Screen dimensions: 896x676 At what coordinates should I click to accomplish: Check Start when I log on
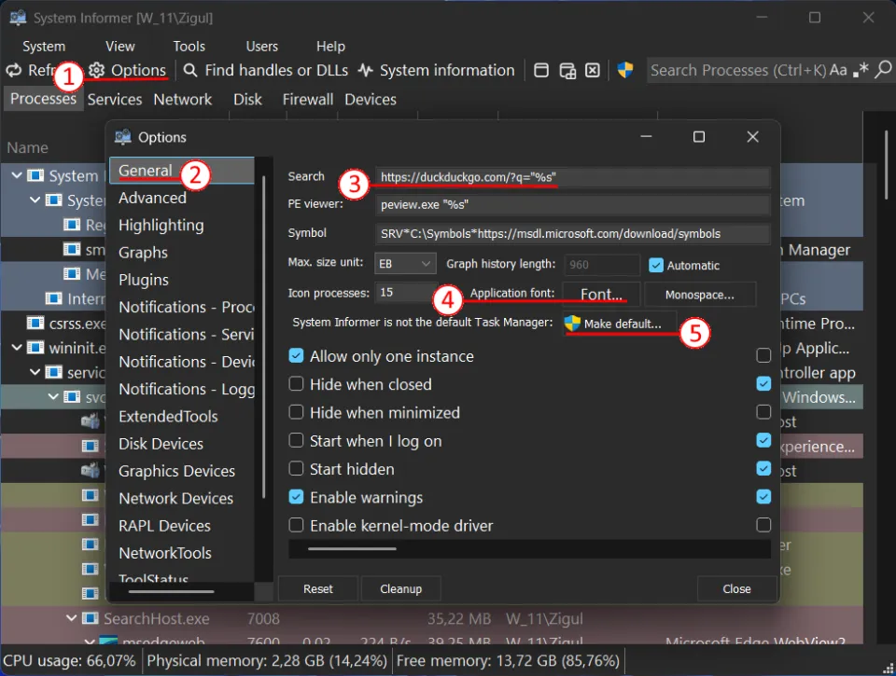tap(296, 440)
